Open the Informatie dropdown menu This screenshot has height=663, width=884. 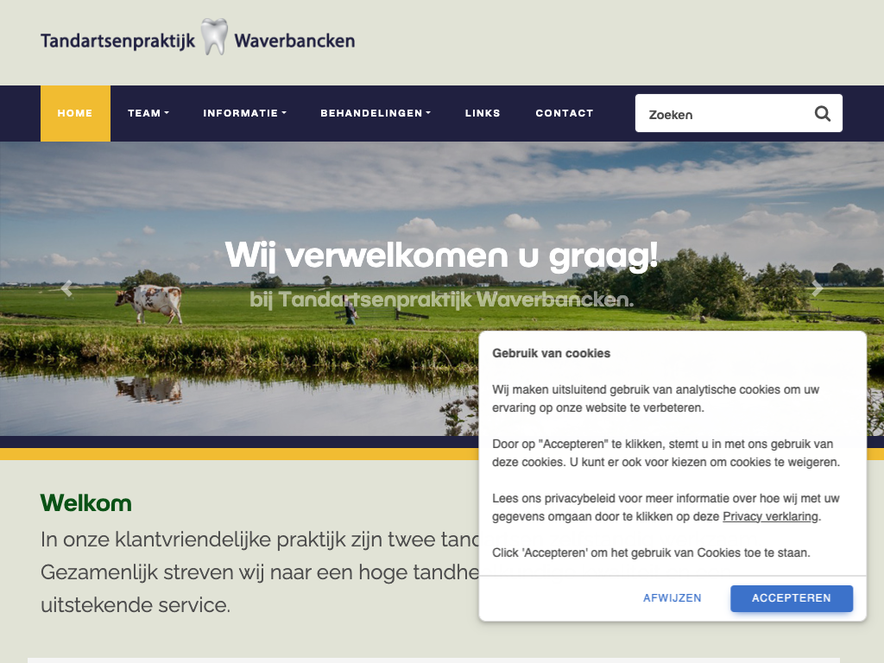tap(244, 113)
